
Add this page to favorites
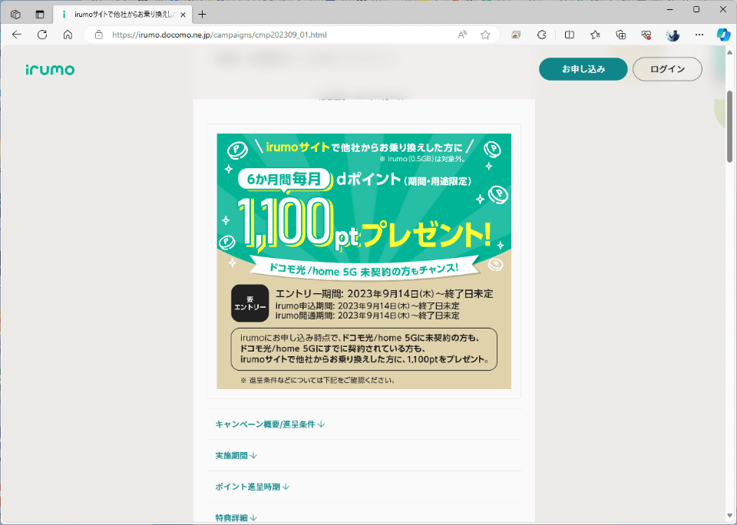click(x=487, y=35)
